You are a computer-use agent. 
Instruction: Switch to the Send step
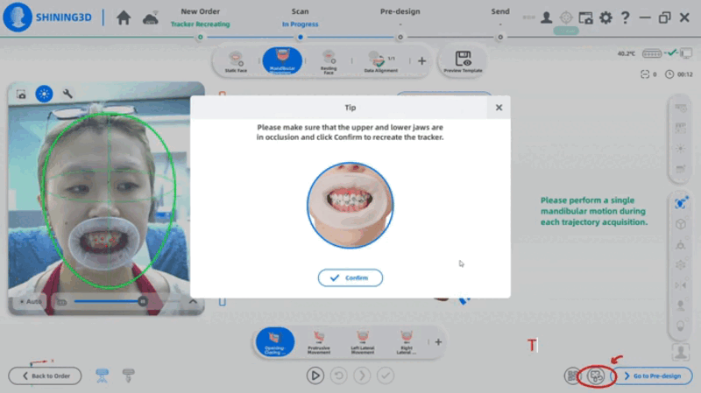point(500,11)
